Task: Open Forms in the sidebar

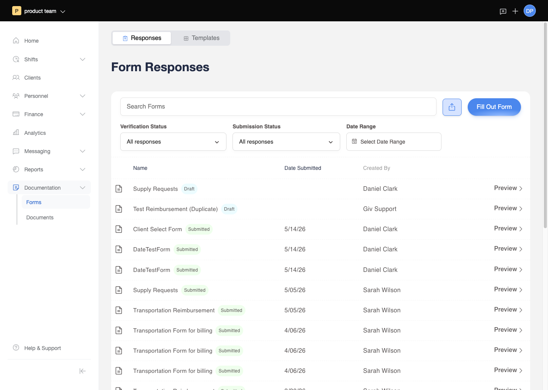Action: click(56, 202)
